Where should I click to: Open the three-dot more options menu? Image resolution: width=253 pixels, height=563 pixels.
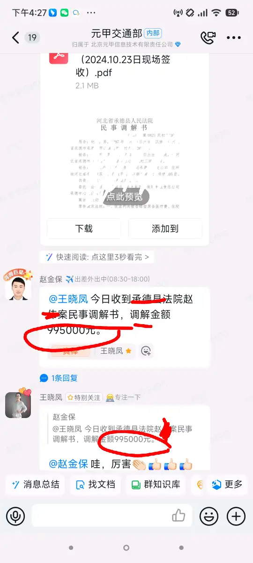[234, 38]
